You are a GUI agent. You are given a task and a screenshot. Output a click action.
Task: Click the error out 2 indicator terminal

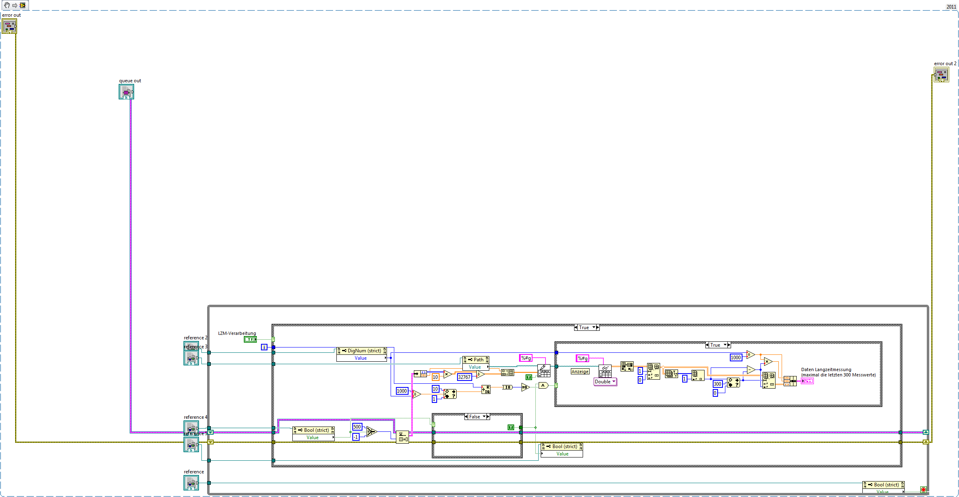(941, 75)
